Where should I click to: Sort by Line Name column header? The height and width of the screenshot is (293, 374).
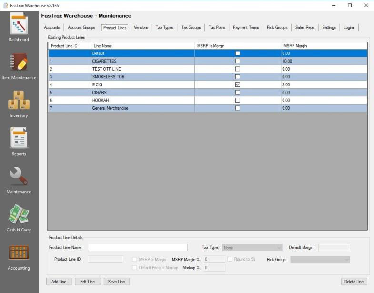click(142, 46)
